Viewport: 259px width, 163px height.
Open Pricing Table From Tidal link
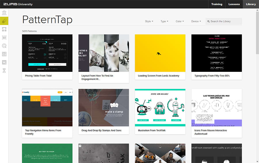click(x=38, y=76)
